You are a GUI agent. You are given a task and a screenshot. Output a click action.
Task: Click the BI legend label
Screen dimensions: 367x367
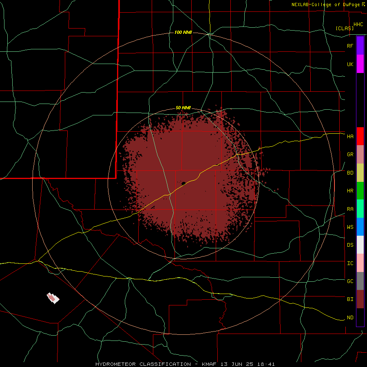(350, 299)
